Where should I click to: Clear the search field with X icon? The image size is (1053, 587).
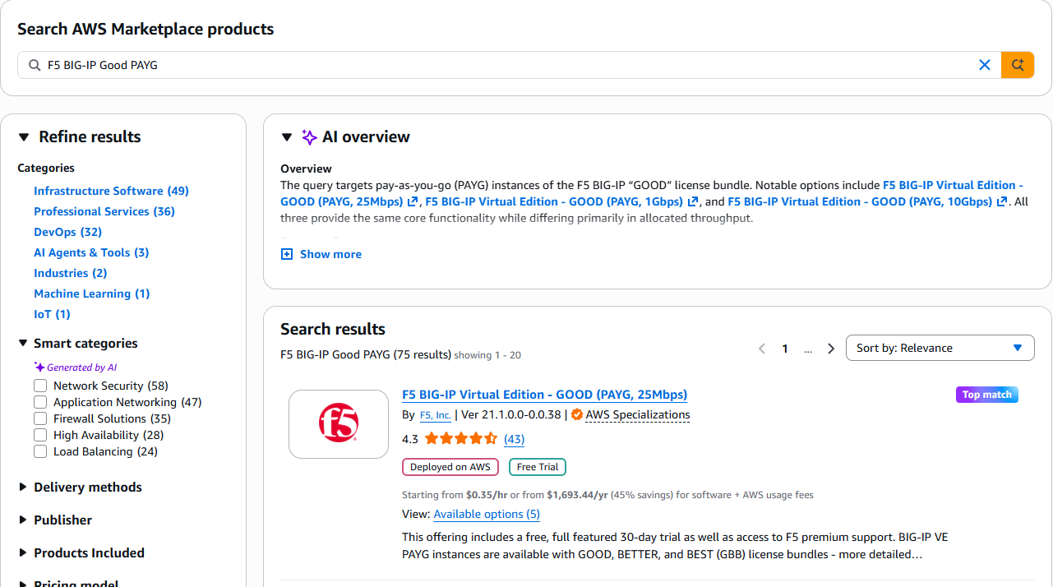(984, 65)
